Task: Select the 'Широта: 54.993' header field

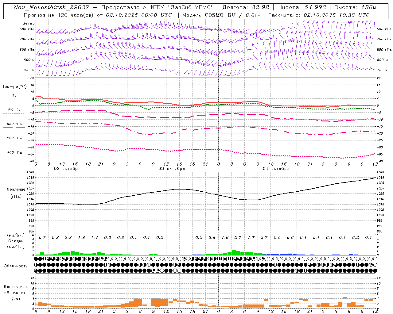Action: point(302,7)
